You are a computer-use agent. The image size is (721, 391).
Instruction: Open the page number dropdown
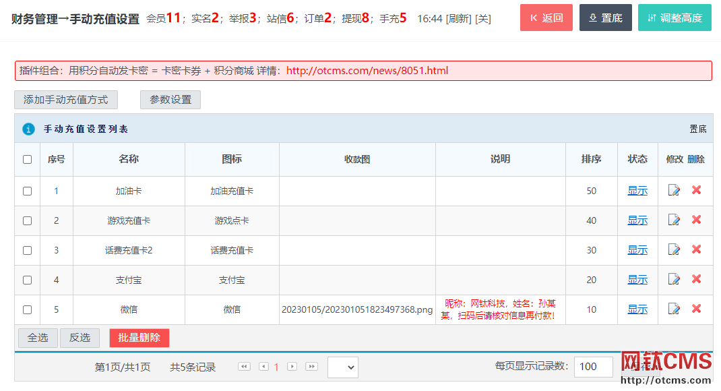click(342, 367)
